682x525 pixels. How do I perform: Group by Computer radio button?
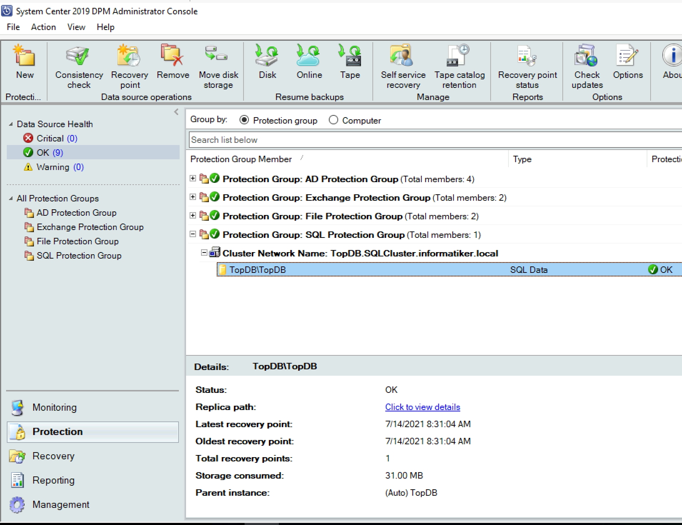pyautogui.click(x=334, y=120)
